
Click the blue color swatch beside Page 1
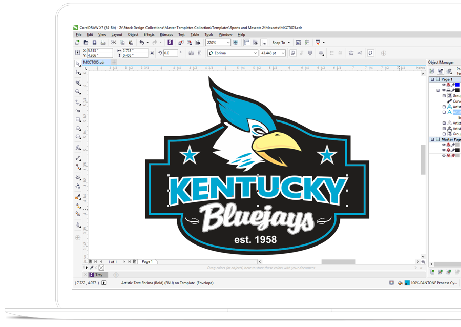[458, 85]
